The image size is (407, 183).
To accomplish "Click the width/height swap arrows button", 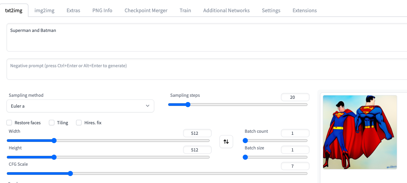I will 226,142.
